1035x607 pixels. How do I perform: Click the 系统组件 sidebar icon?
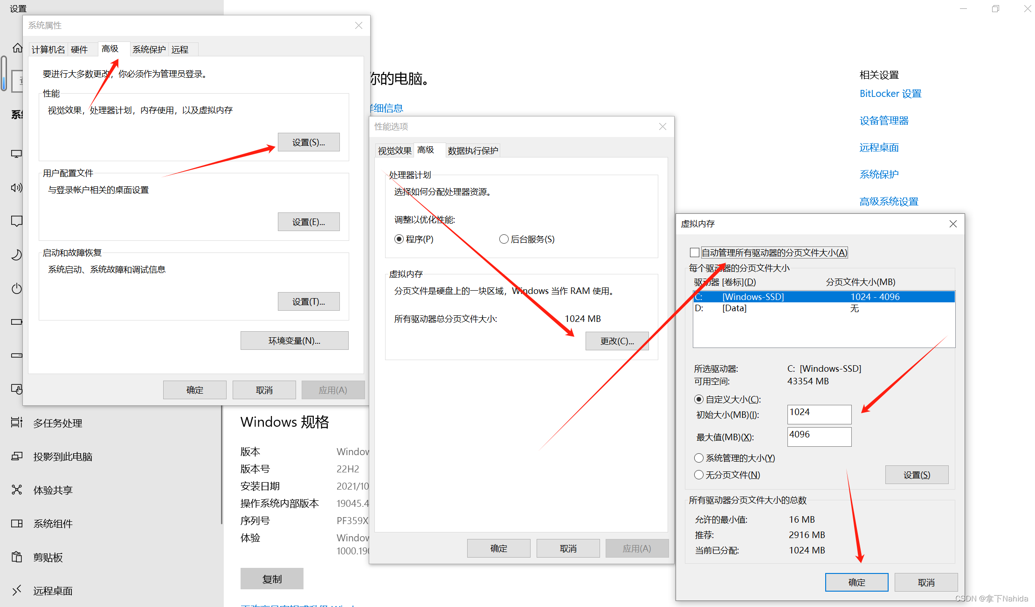coord(17,523)
